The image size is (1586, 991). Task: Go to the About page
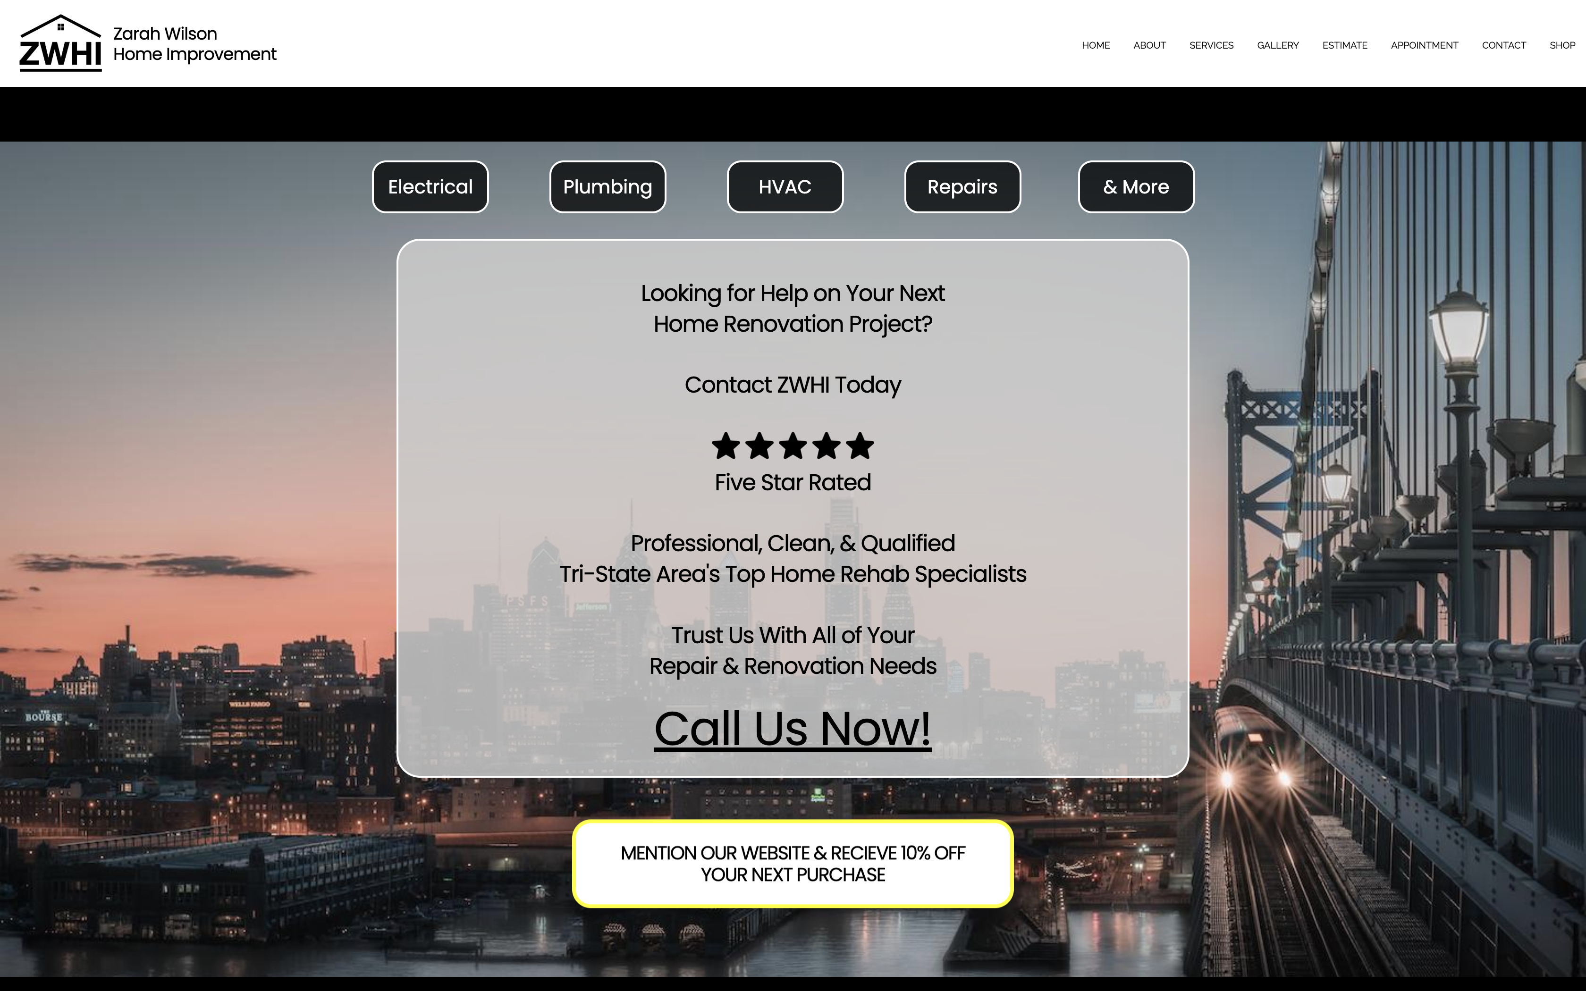(x=1149, y=45)
